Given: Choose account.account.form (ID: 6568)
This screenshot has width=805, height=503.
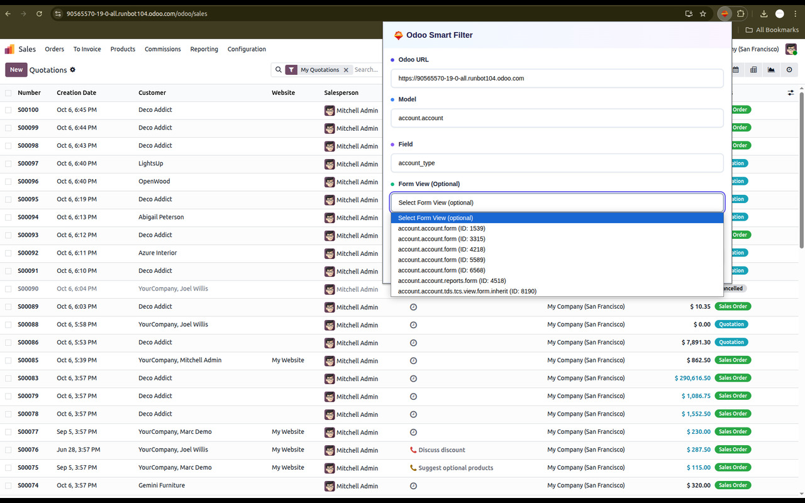Looking at the screenshot, I should [557, 270].
